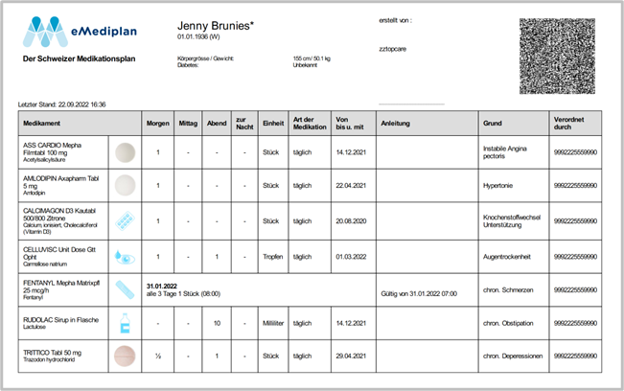
Task: Click the Rudolac syrup bottle icon
Action: tap(125, 323)
